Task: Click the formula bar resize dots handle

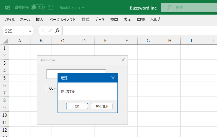Action: [x=36, y=31]
